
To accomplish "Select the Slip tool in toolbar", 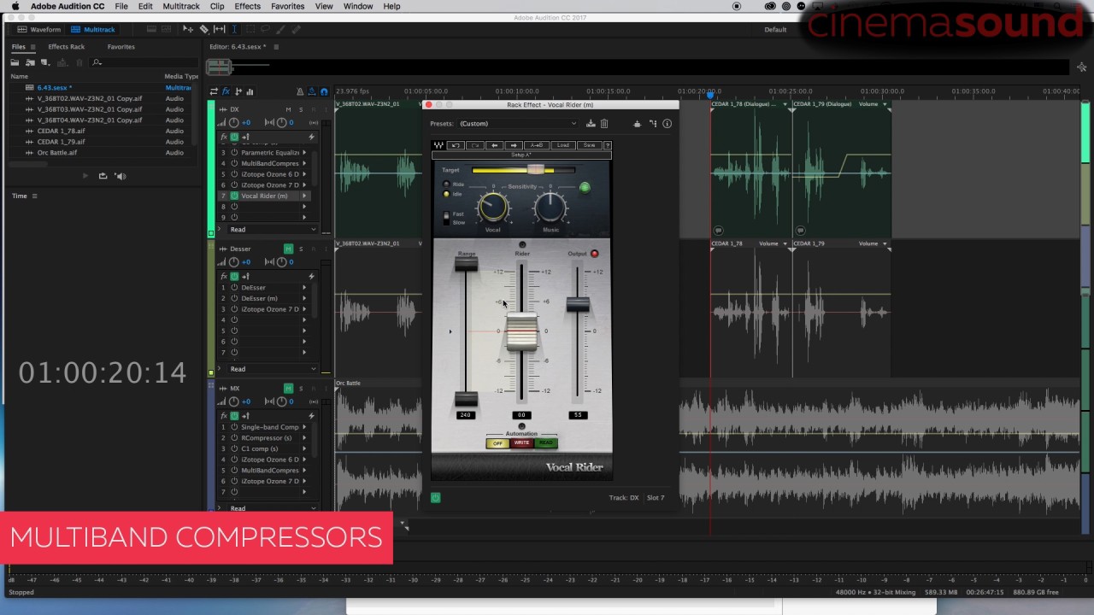I will [219, 29].
